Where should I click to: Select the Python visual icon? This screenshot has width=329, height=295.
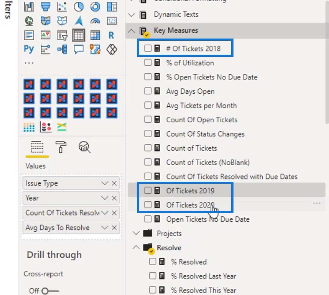coord(29,49)
